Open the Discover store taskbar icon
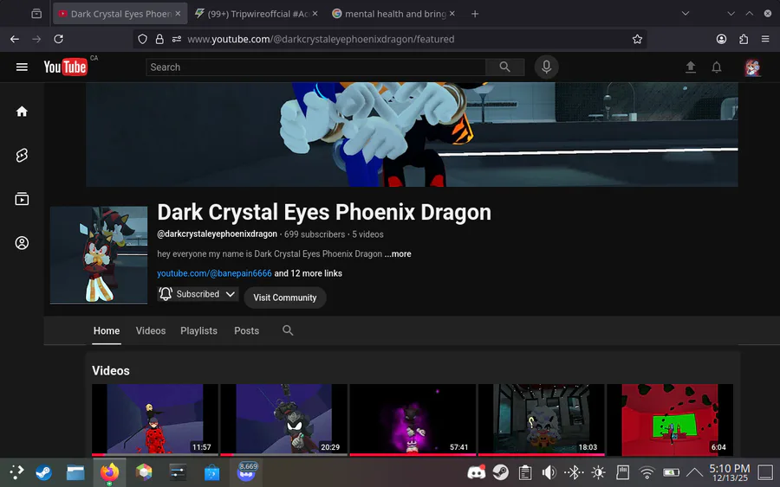Image resolution: width=780 pixels, height=487 pixels. tap(212, 472)
